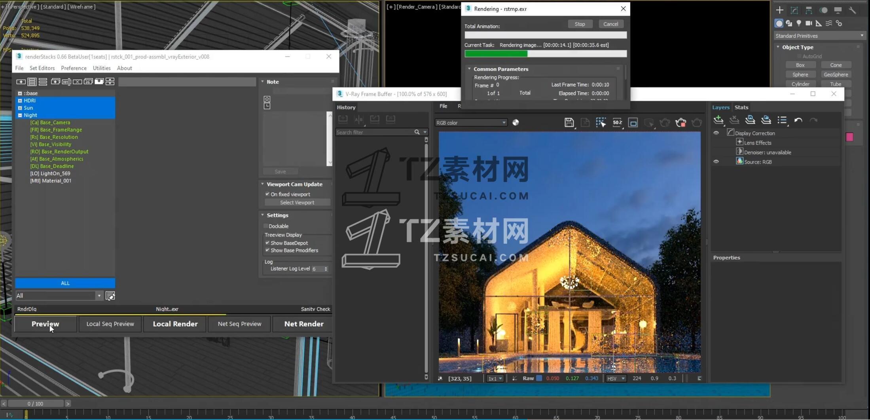The height and width of the screenshot is (420, 870).
Task: Expand the Sun tree node
Action: pos(20,108)
